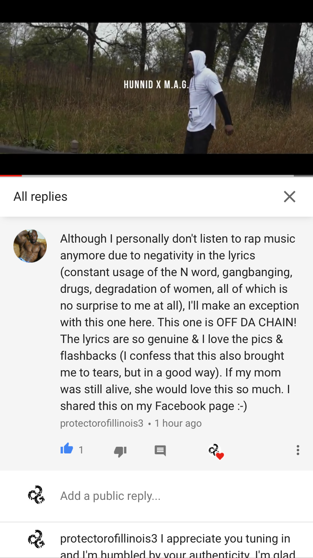Select the All replies header
Screen dimensions: 313x558
[40, 197]
